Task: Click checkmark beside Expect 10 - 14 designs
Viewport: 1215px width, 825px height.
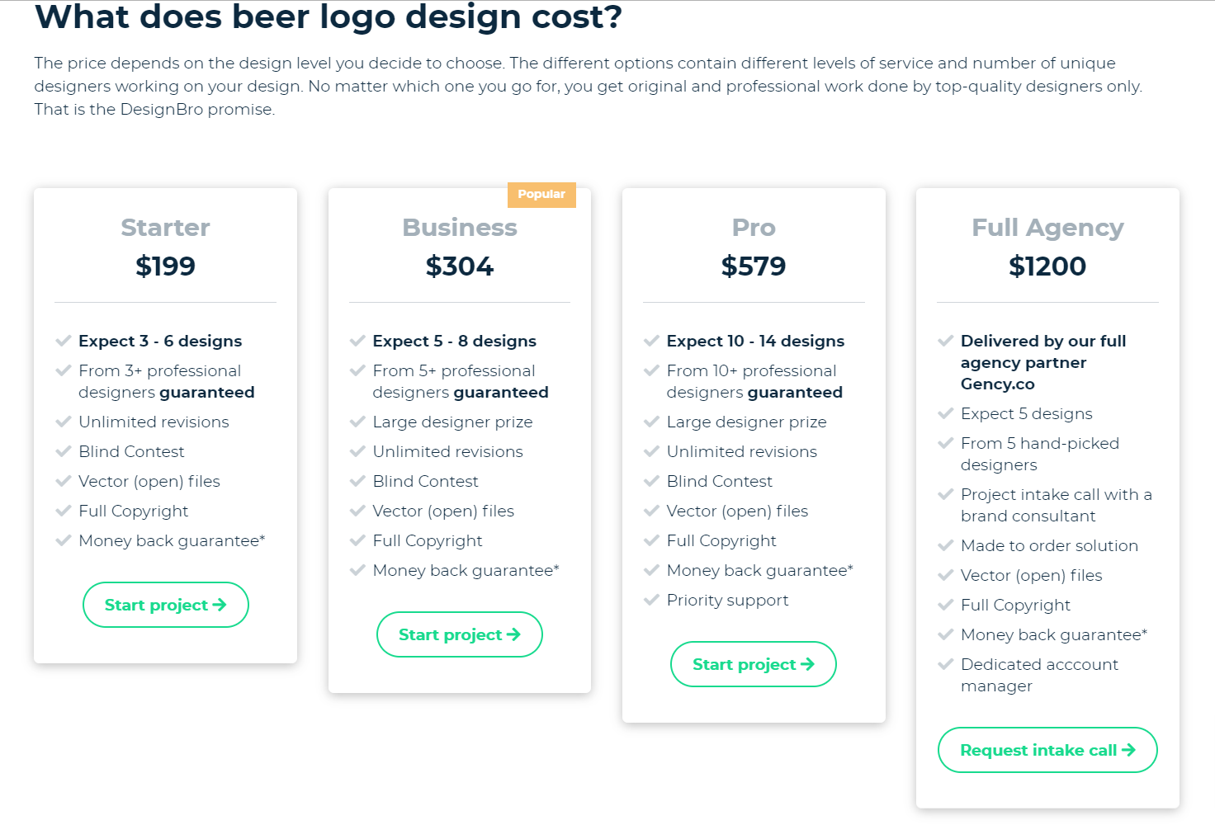Action: [x=651, y=341]
